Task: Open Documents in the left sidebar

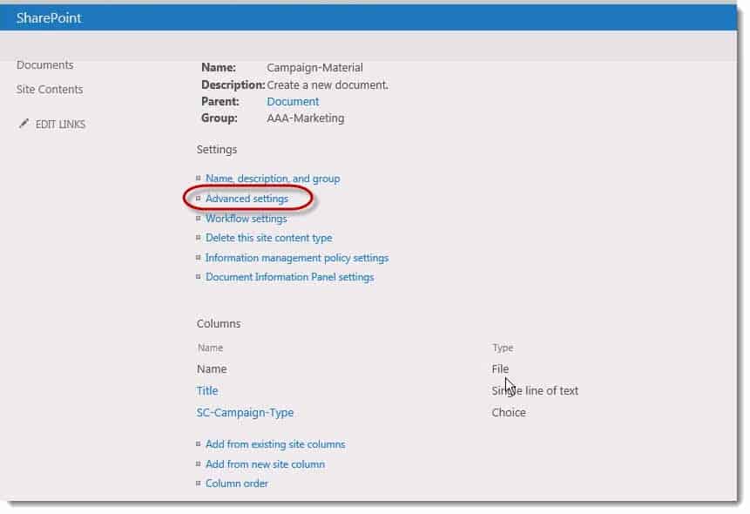Action: click(45, 64)
